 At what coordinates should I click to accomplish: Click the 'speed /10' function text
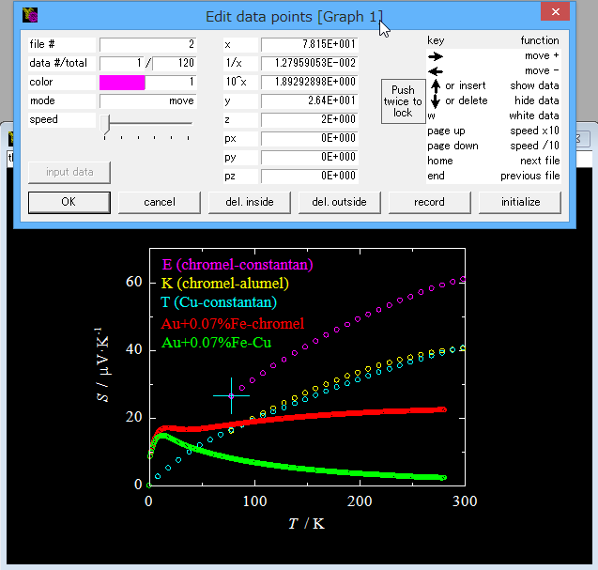pos(535,146)
